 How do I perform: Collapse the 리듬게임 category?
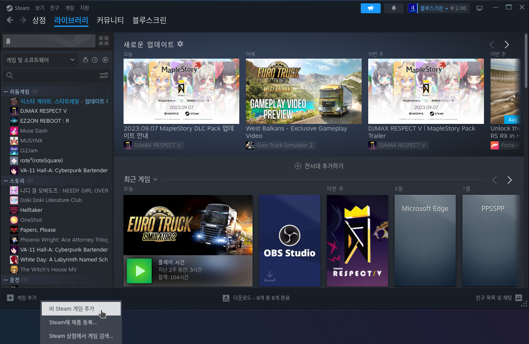click(6, 91)
